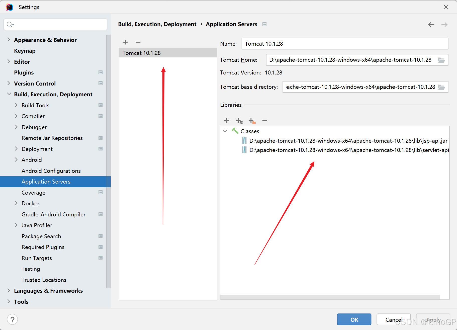
Task: Remove selected application server with minus icon
Action: click(x=138, y=42)
